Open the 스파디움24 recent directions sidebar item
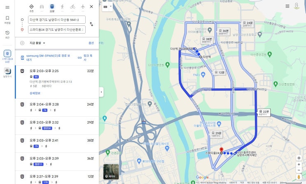The width and height of the screenshot is (306, 184). point(7,56)
